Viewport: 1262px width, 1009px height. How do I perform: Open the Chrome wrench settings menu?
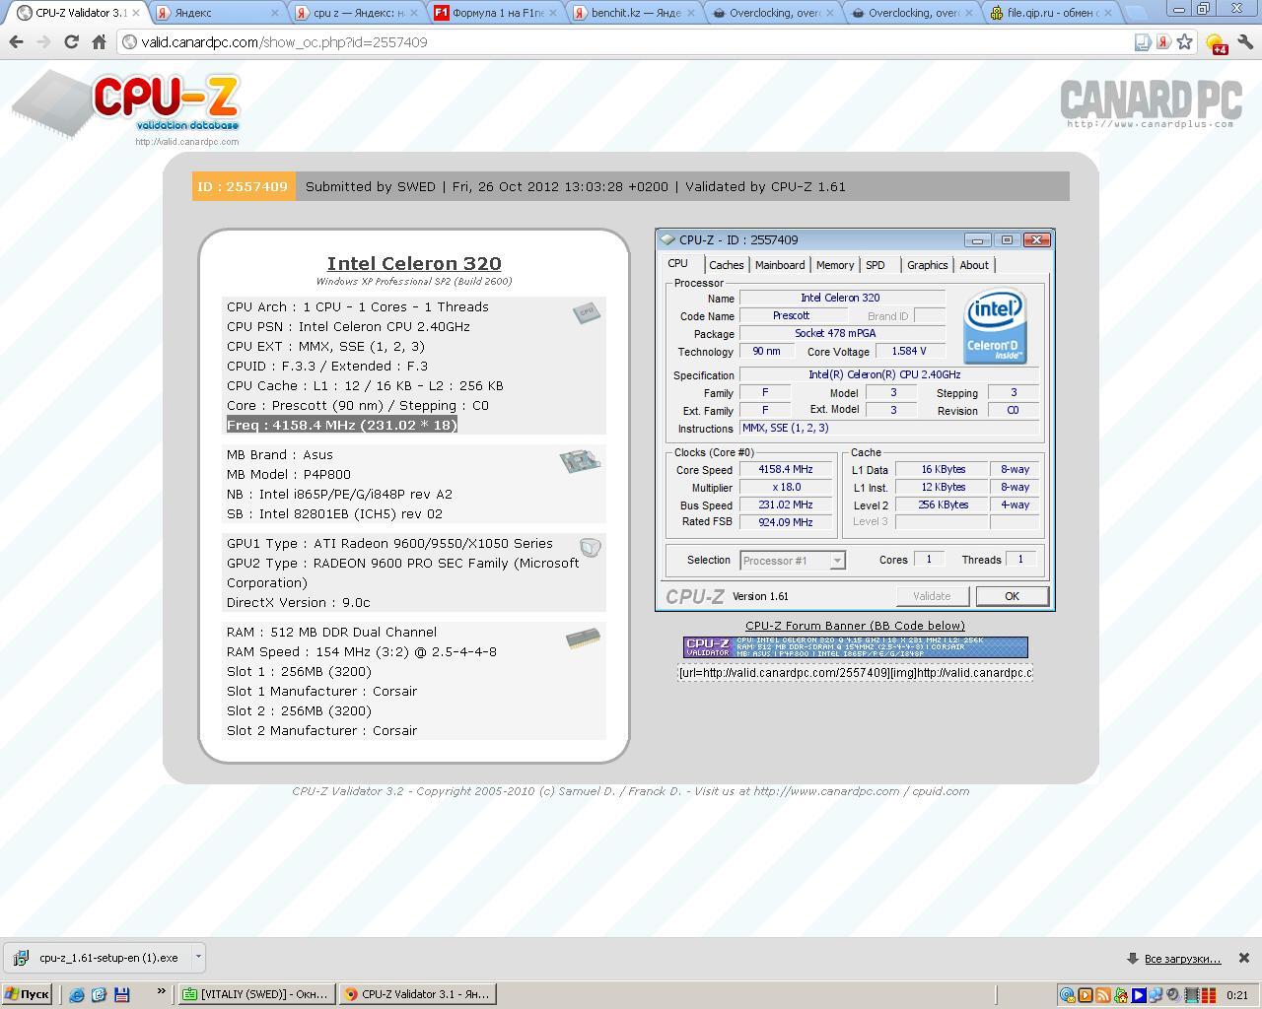[x=1244, y=42]
